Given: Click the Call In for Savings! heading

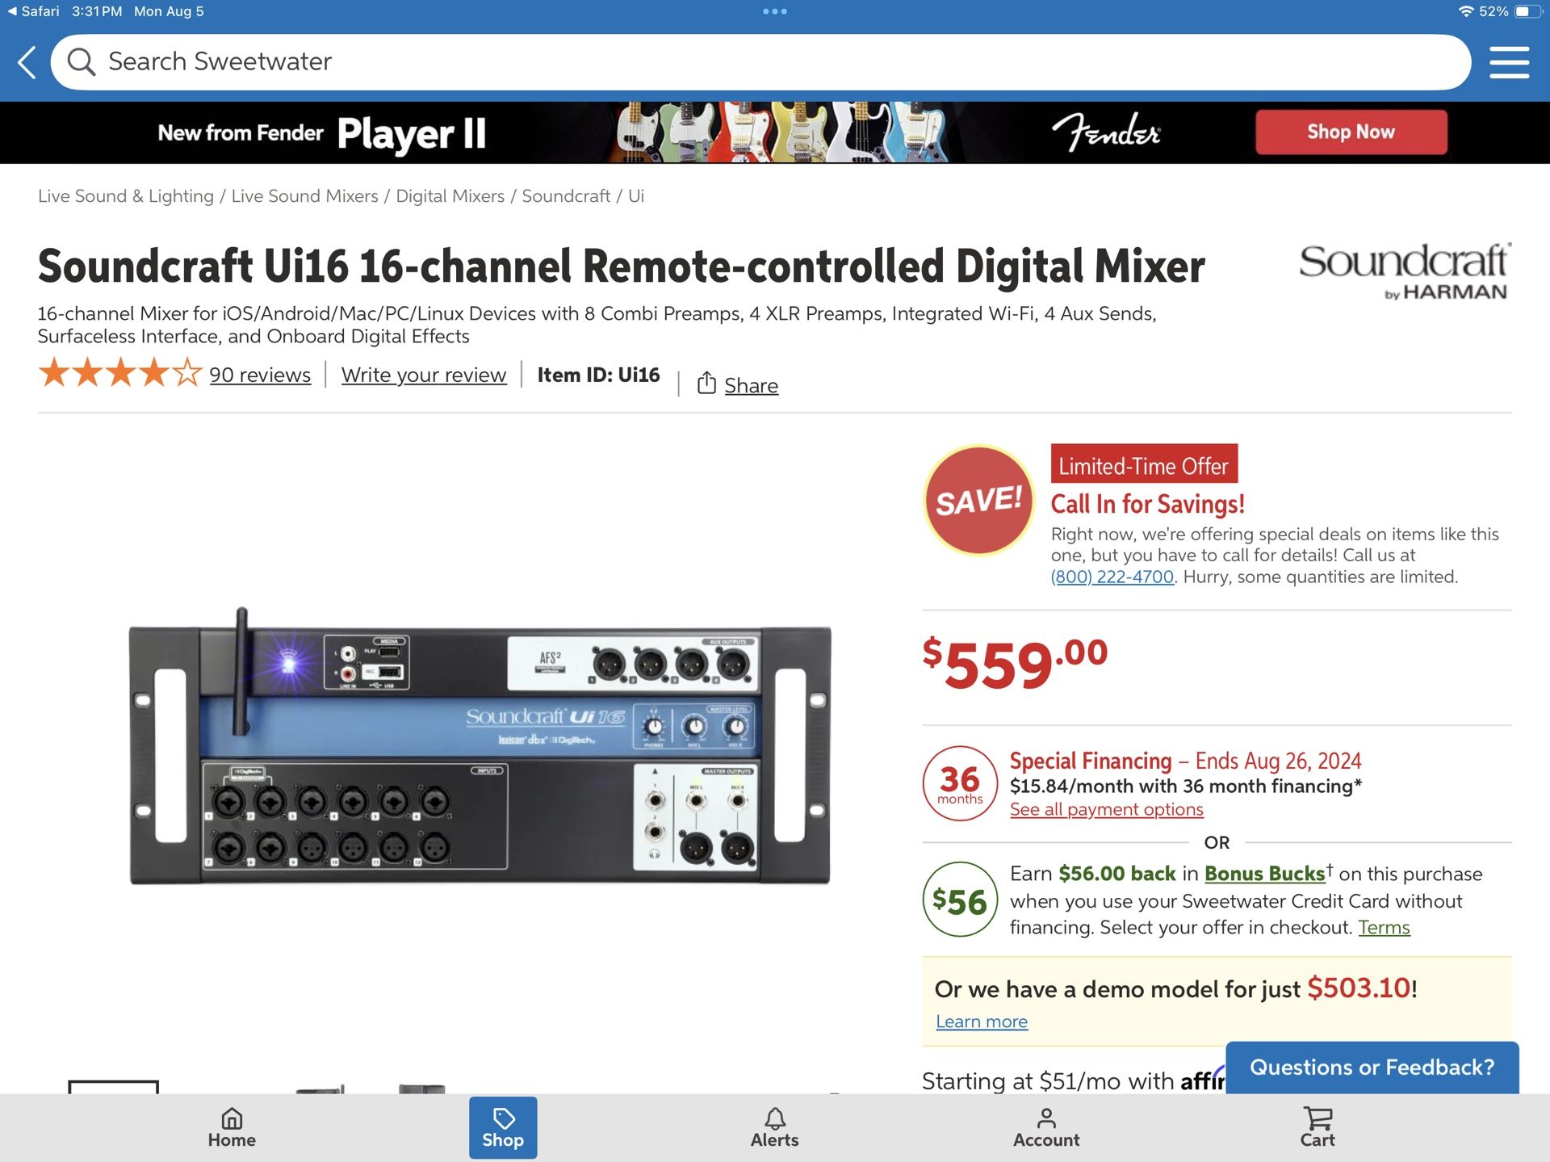Looking at the screenshot, I should coord(1147,504).
